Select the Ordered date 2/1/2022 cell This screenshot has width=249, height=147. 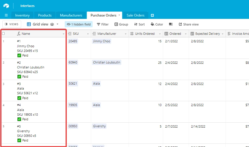tap(176, 48)
